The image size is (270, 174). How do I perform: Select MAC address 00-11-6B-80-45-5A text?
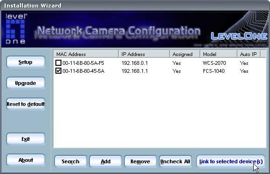pos(83,71)
